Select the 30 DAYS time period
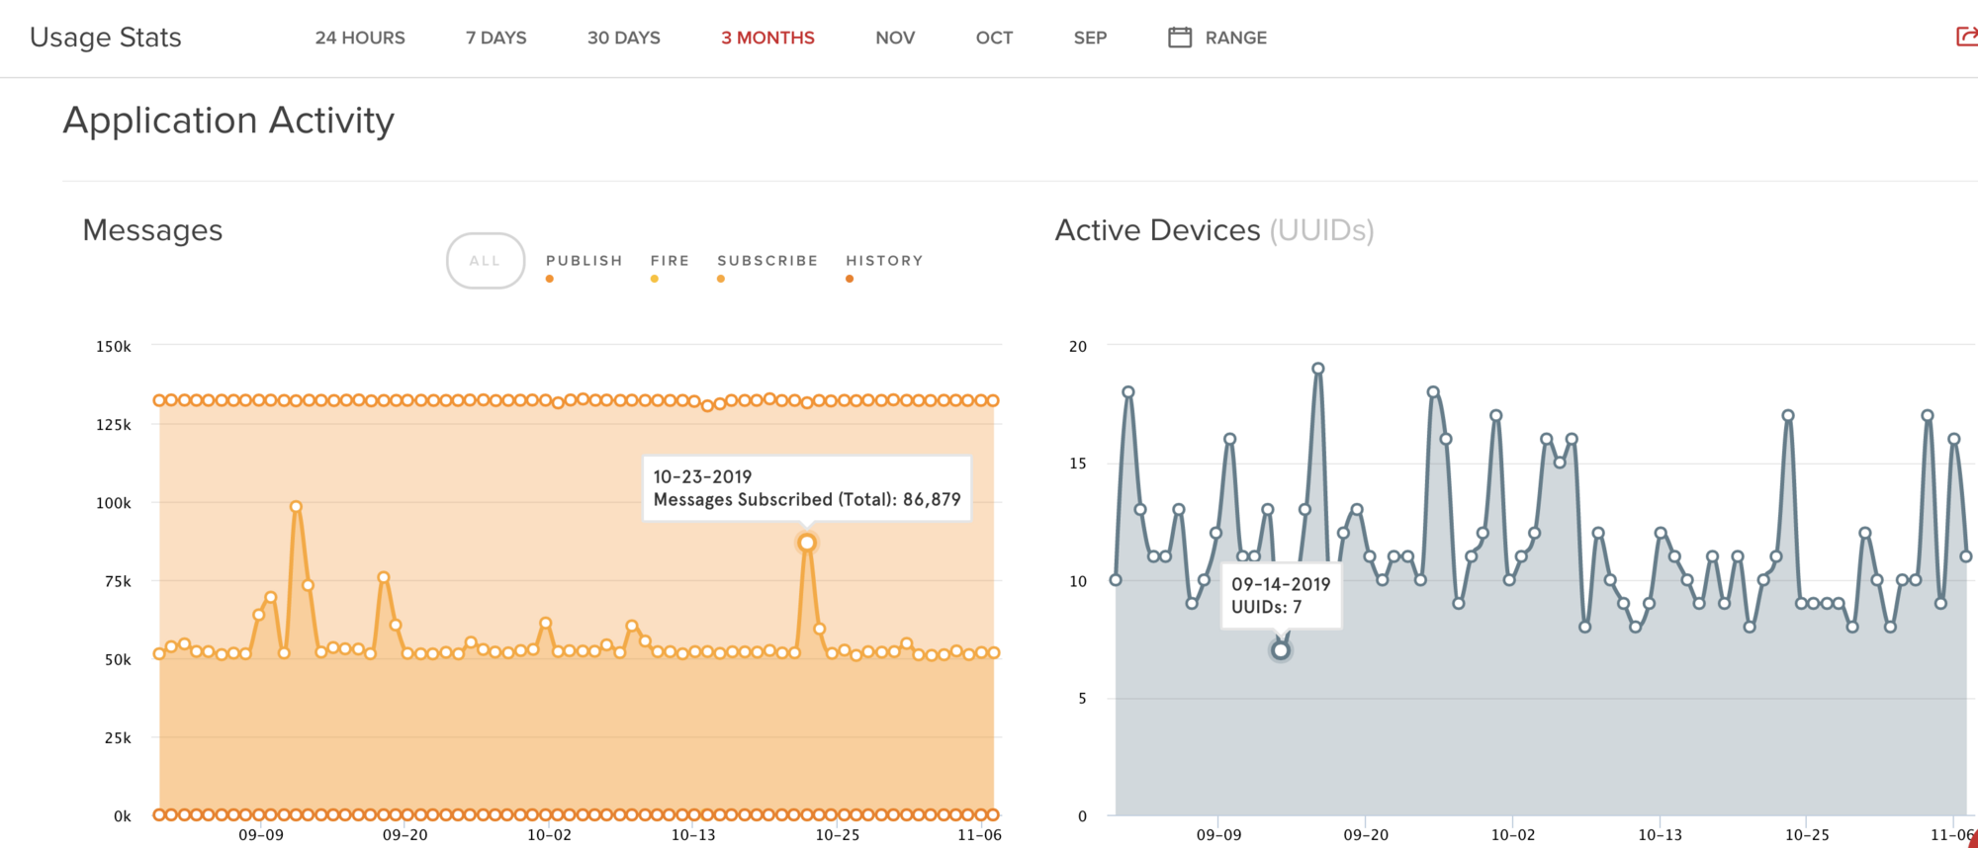Viewport: 1978px width, 848px height. click(x=623, y=38)
